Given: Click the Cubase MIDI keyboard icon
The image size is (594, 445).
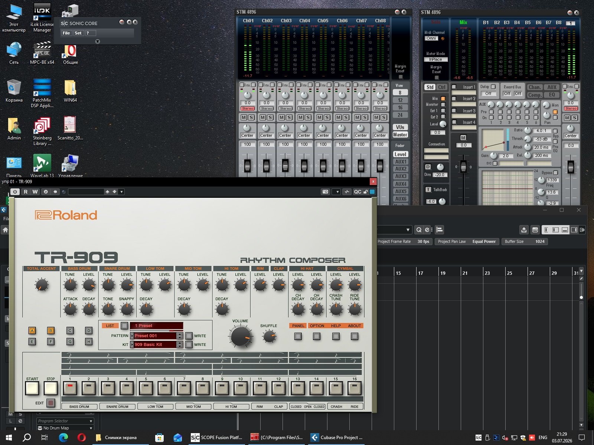Looking at the screenshot, I should click(535, 230).
